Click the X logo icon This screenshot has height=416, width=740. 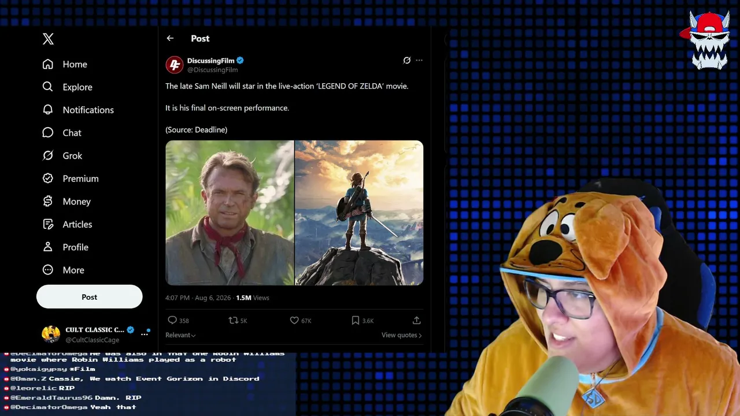point(48,39)
